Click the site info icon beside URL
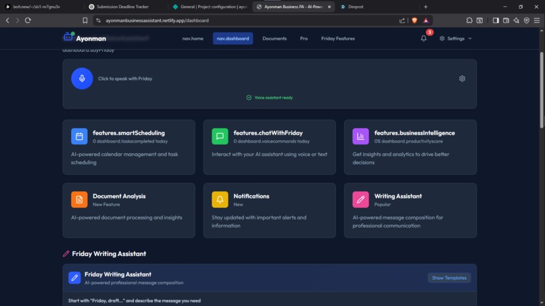This screenshot has height=306, width=545. point(98,20)
